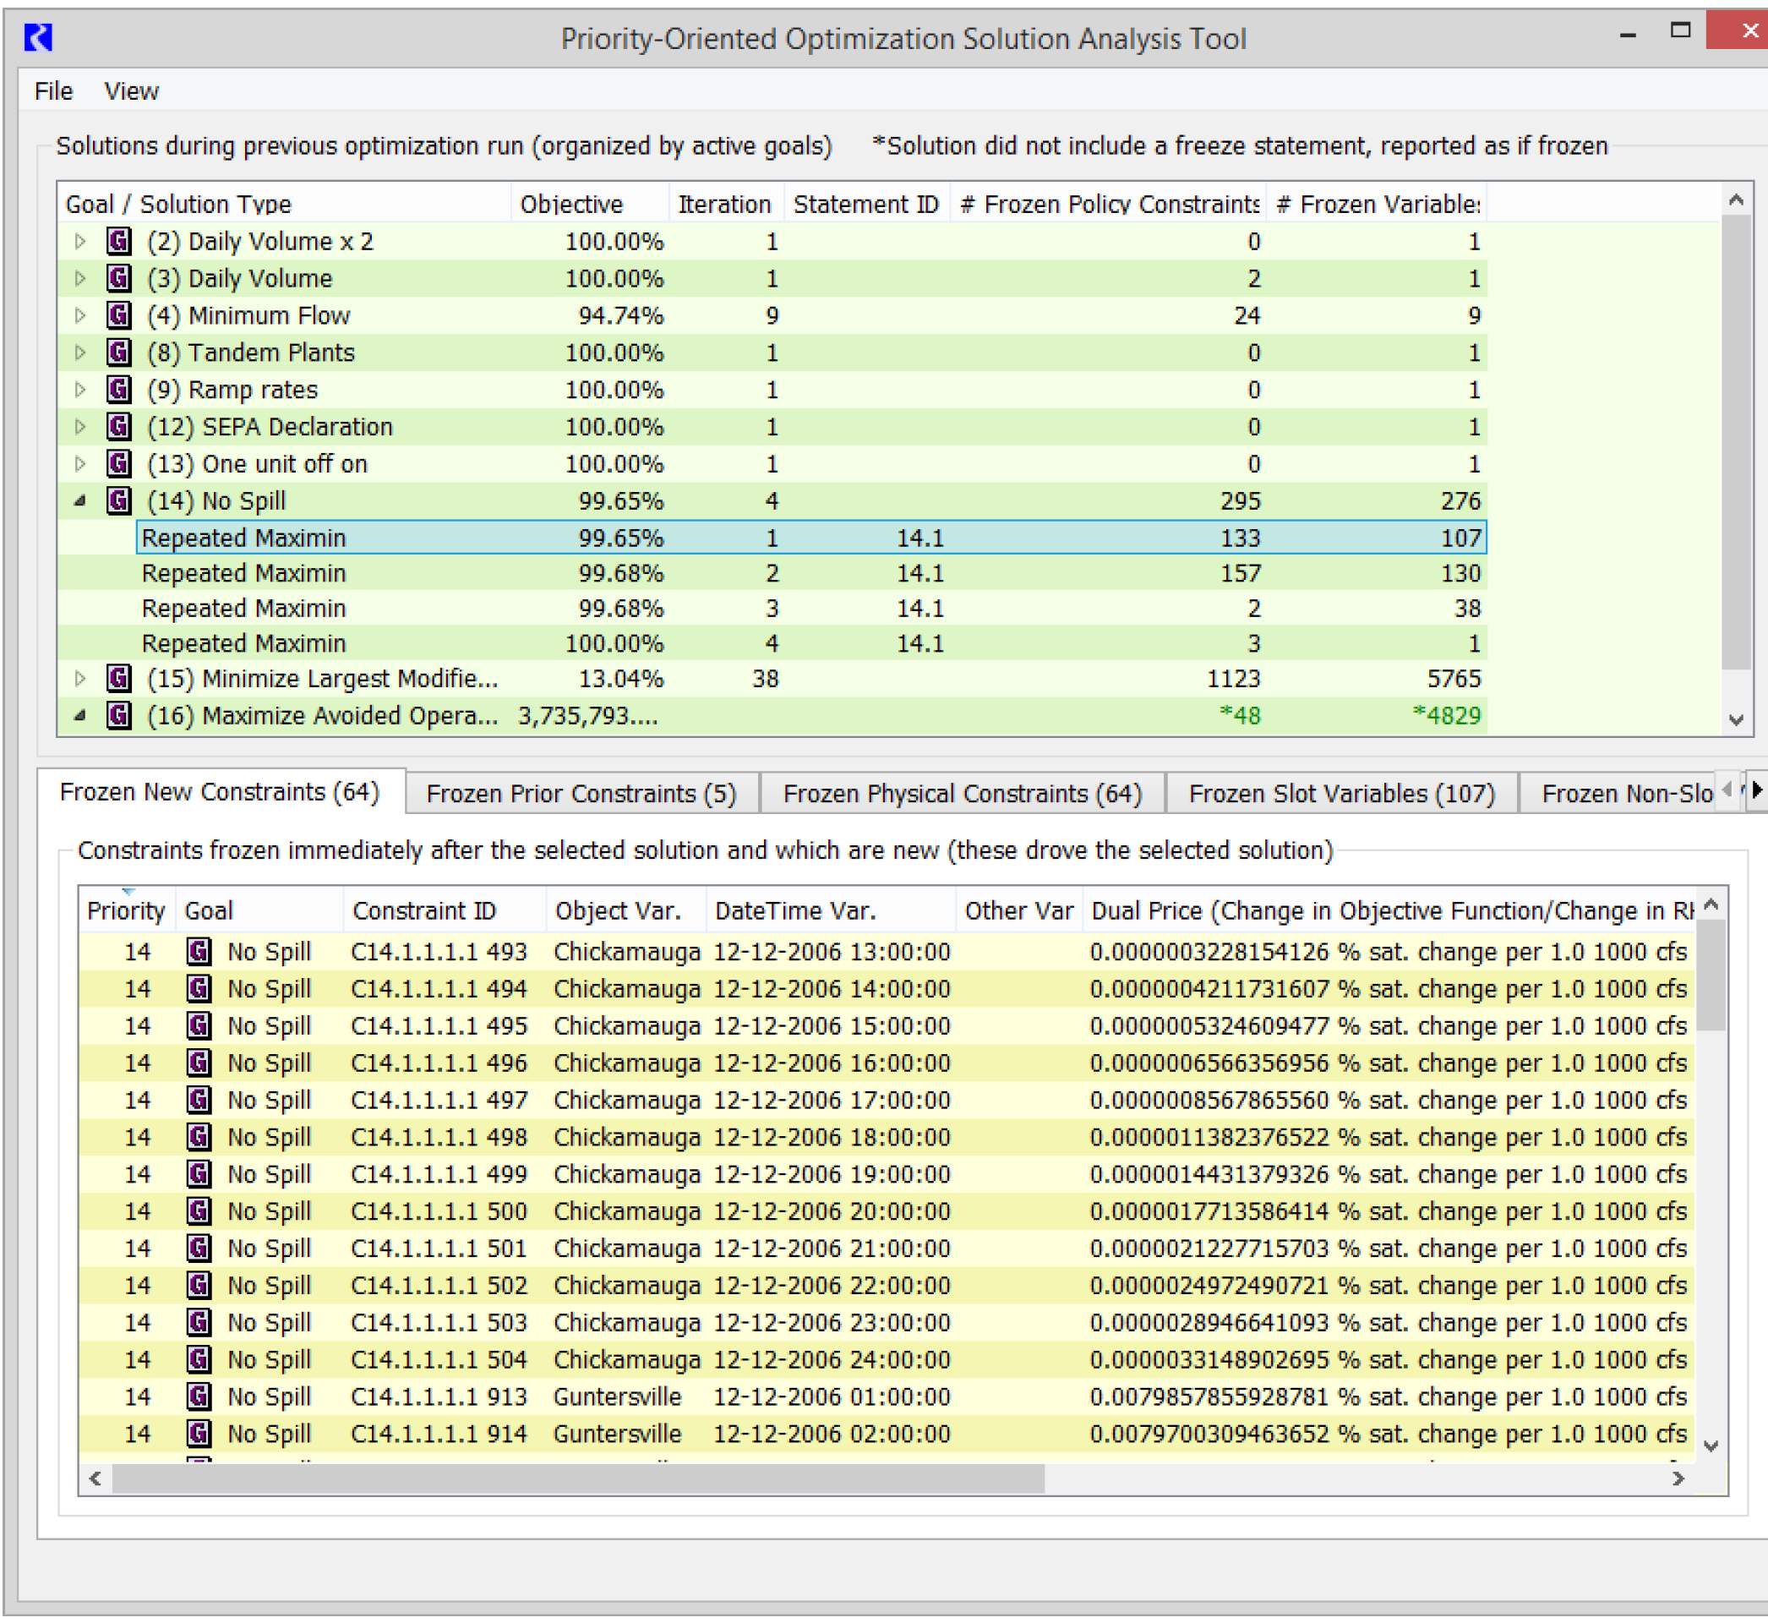Click goal icon next to Minimum Flow
This screenshot has width=1768, height=1623.
coord(118,315)
